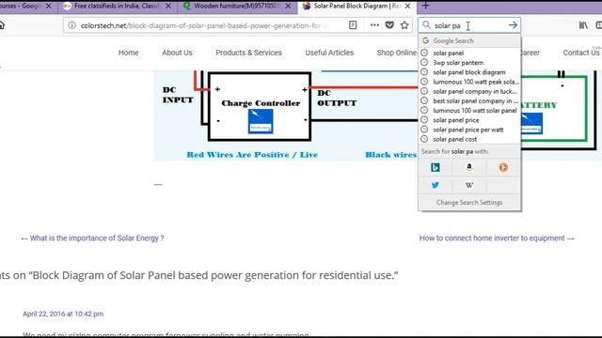602x338 pixels.
Task: Open page actions three-dot menu
Action: point(374,25)
